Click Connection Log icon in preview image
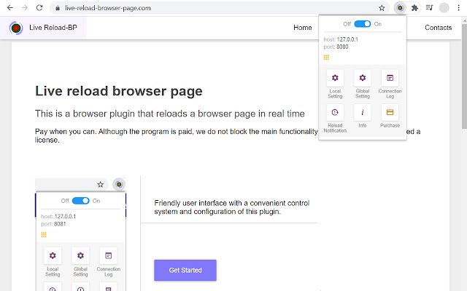Screen dimensions: 467x291 pyautogui.click(x=109, y=255)
